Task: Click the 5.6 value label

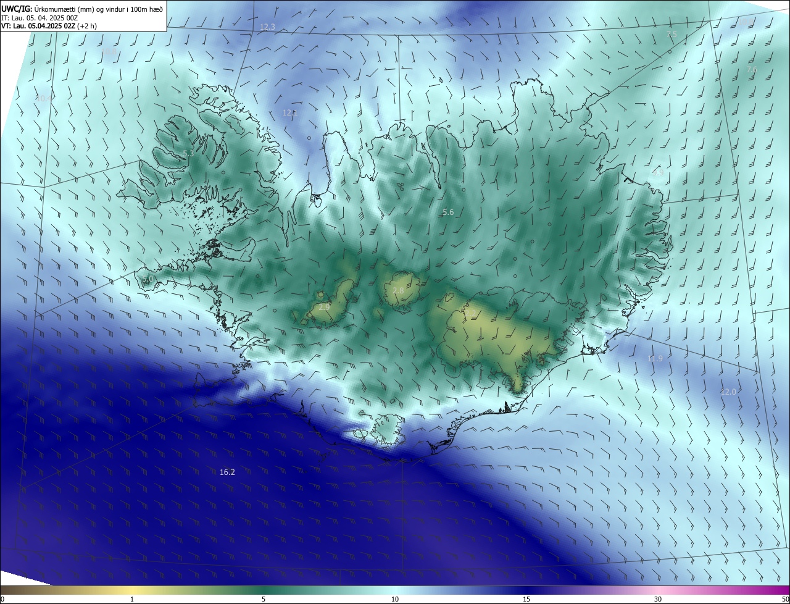Action: click(448, 212)
